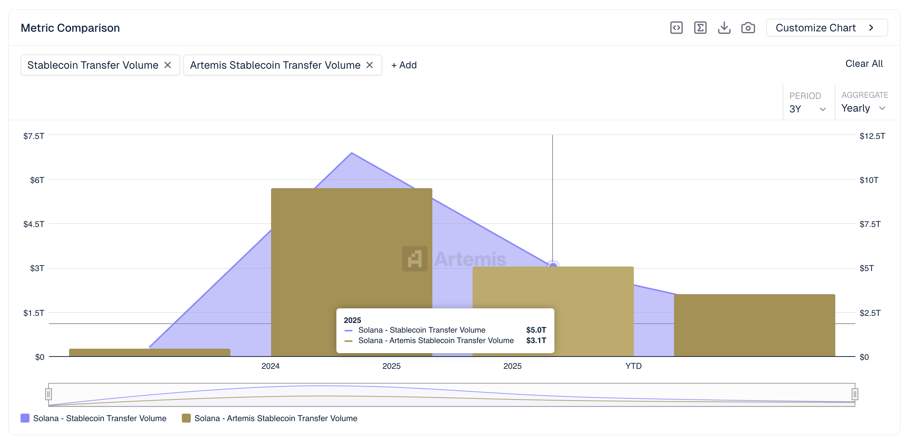
Task: Take a chart screenshot with the camera icon
Action: [748, 27]
